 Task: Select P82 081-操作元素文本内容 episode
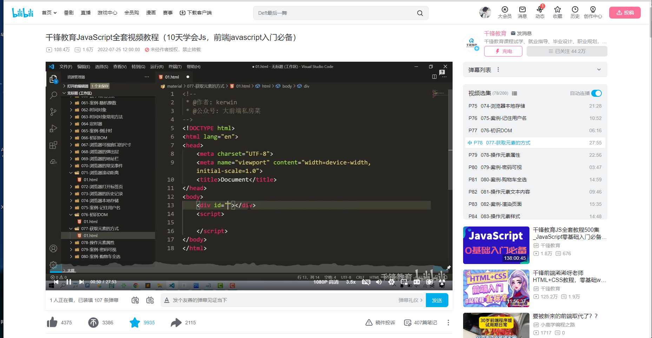pyautogui.click(x=535, y=192)
